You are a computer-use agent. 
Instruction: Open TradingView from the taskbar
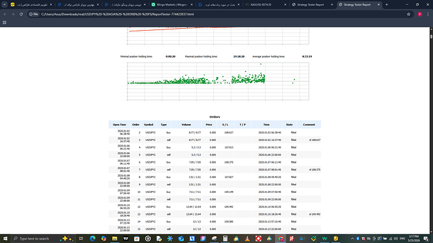click(126, 239)
